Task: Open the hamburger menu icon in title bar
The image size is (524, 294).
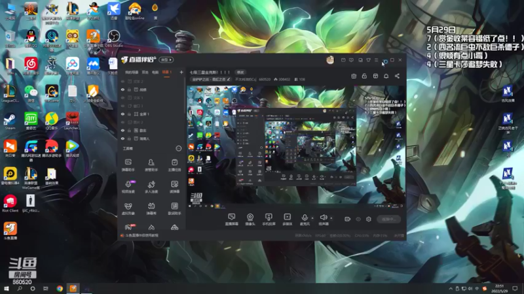Action: 376,60
